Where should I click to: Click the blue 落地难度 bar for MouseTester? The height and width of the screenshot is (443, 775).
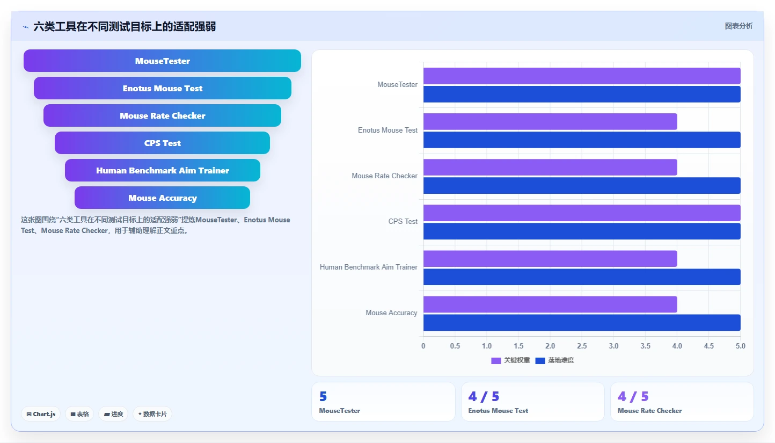[582, 94]
